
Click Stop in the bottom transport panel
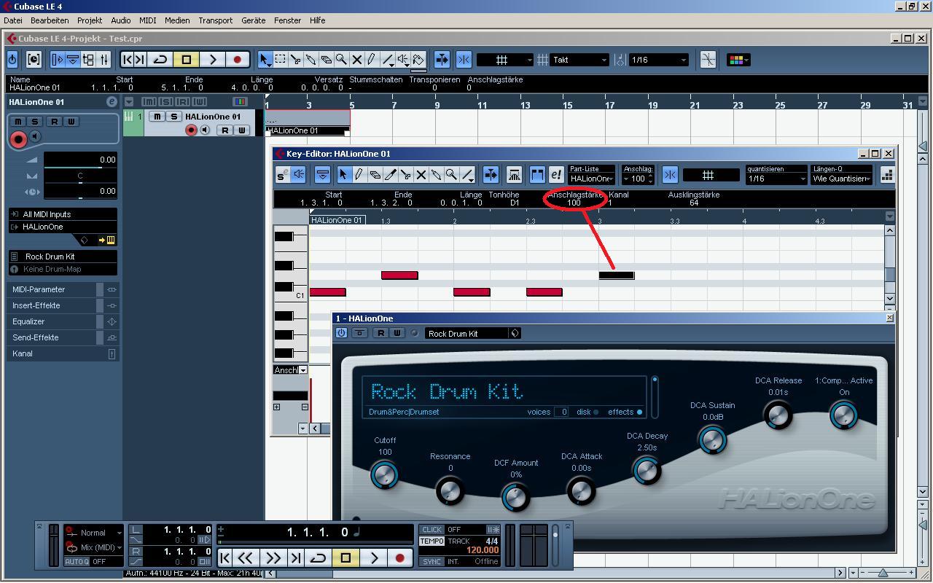click(346, 558)
